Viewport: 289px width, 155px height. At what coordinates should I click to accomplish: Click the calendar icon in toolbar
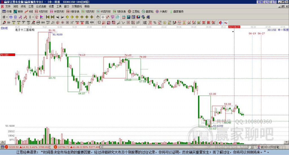coord(124,17)
